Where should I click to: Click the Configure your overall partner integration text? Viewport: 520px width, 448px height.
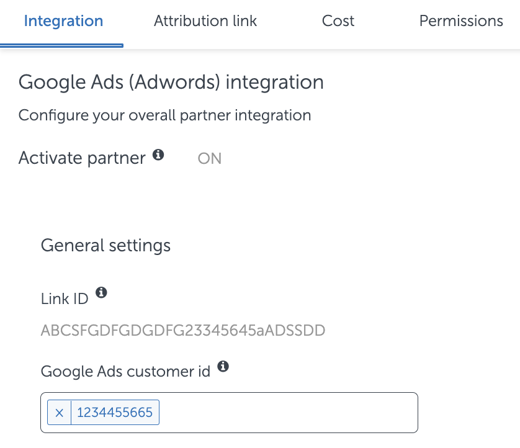[164, 115]
